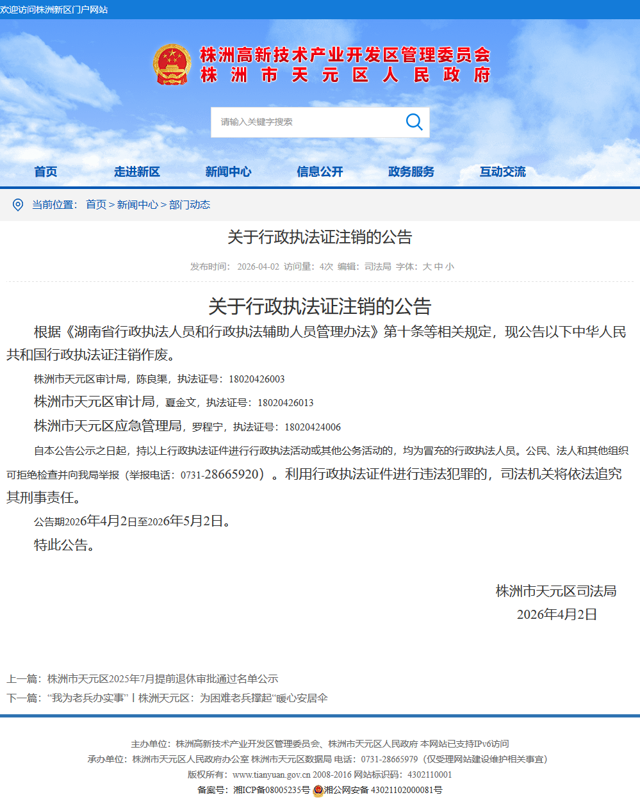
Task: Click the national emblem logo
Action: point(172,65)
